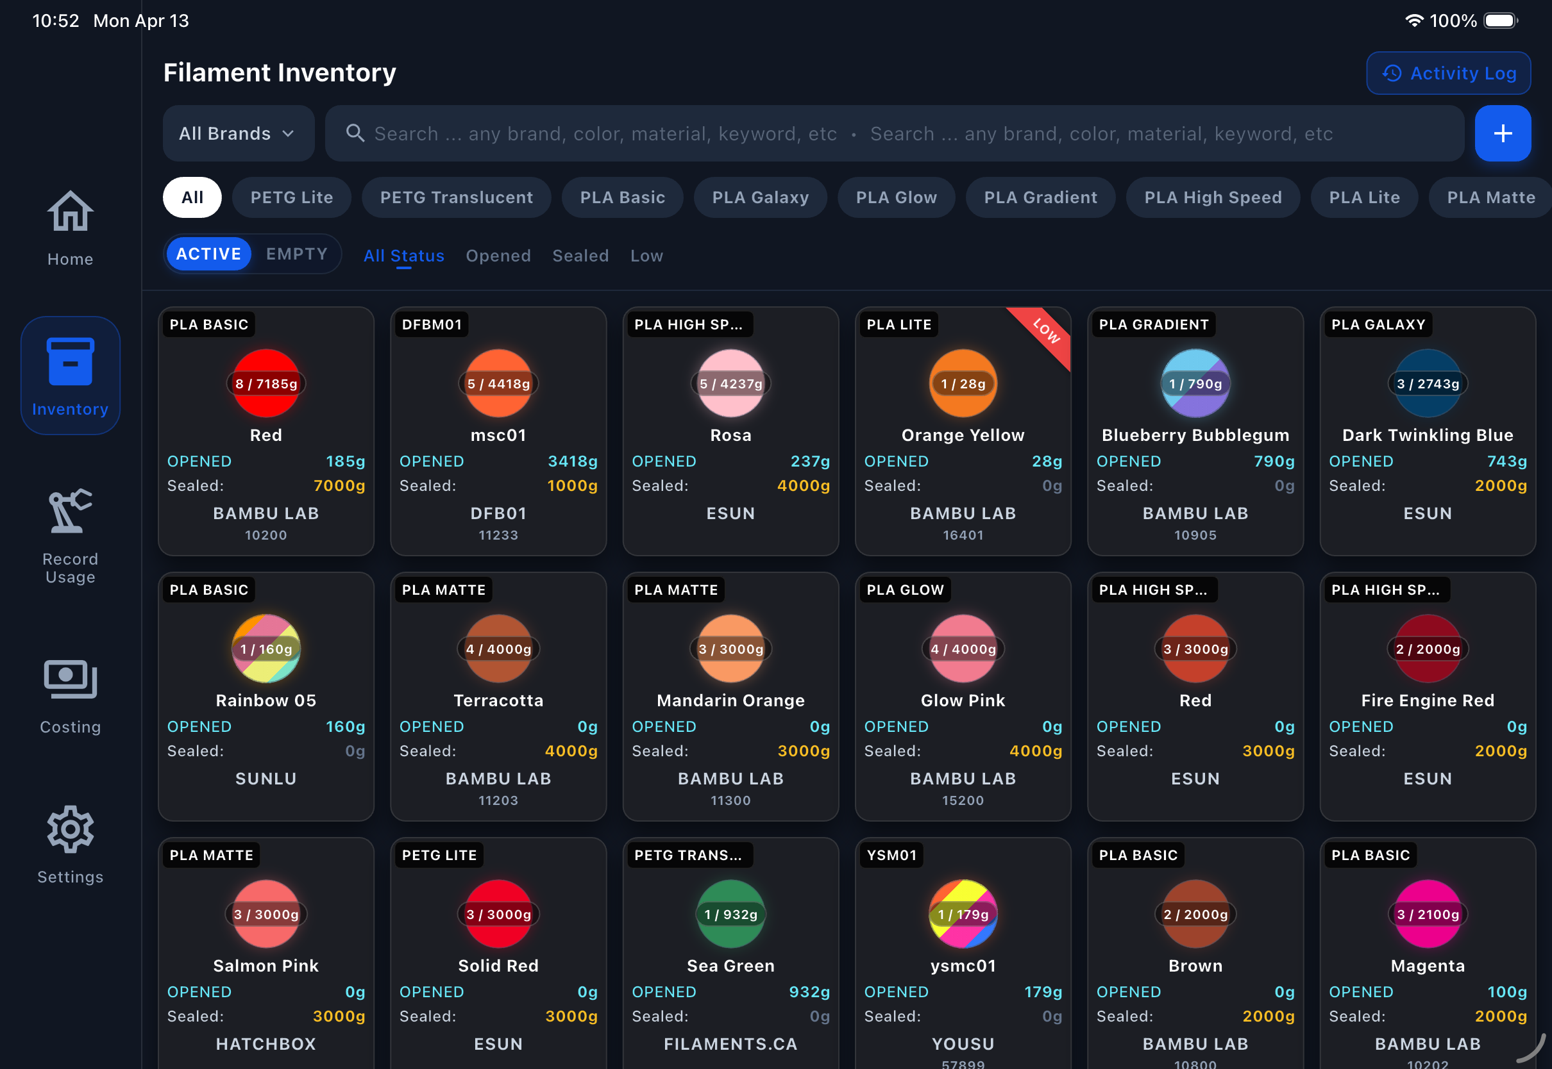
Task: Click the Blueberry Bubblegum color swatch
Action: [1194, 384]
